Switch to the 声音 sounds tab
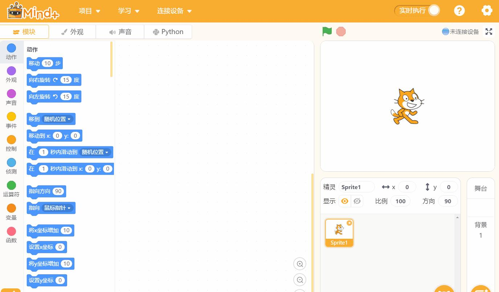 tap(120, 32)
